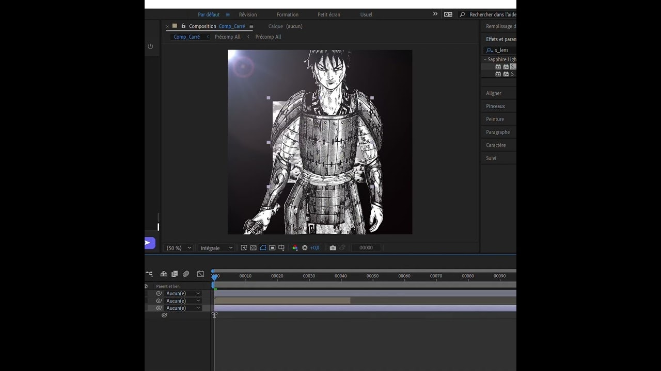Open the Aligner panel

click(x=494, y=93)
